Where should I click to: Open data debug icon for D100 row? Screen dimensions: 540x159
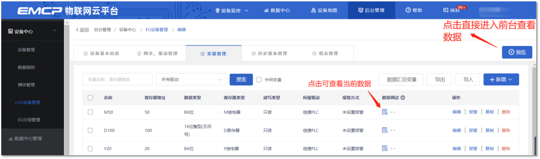pos(385,130)
